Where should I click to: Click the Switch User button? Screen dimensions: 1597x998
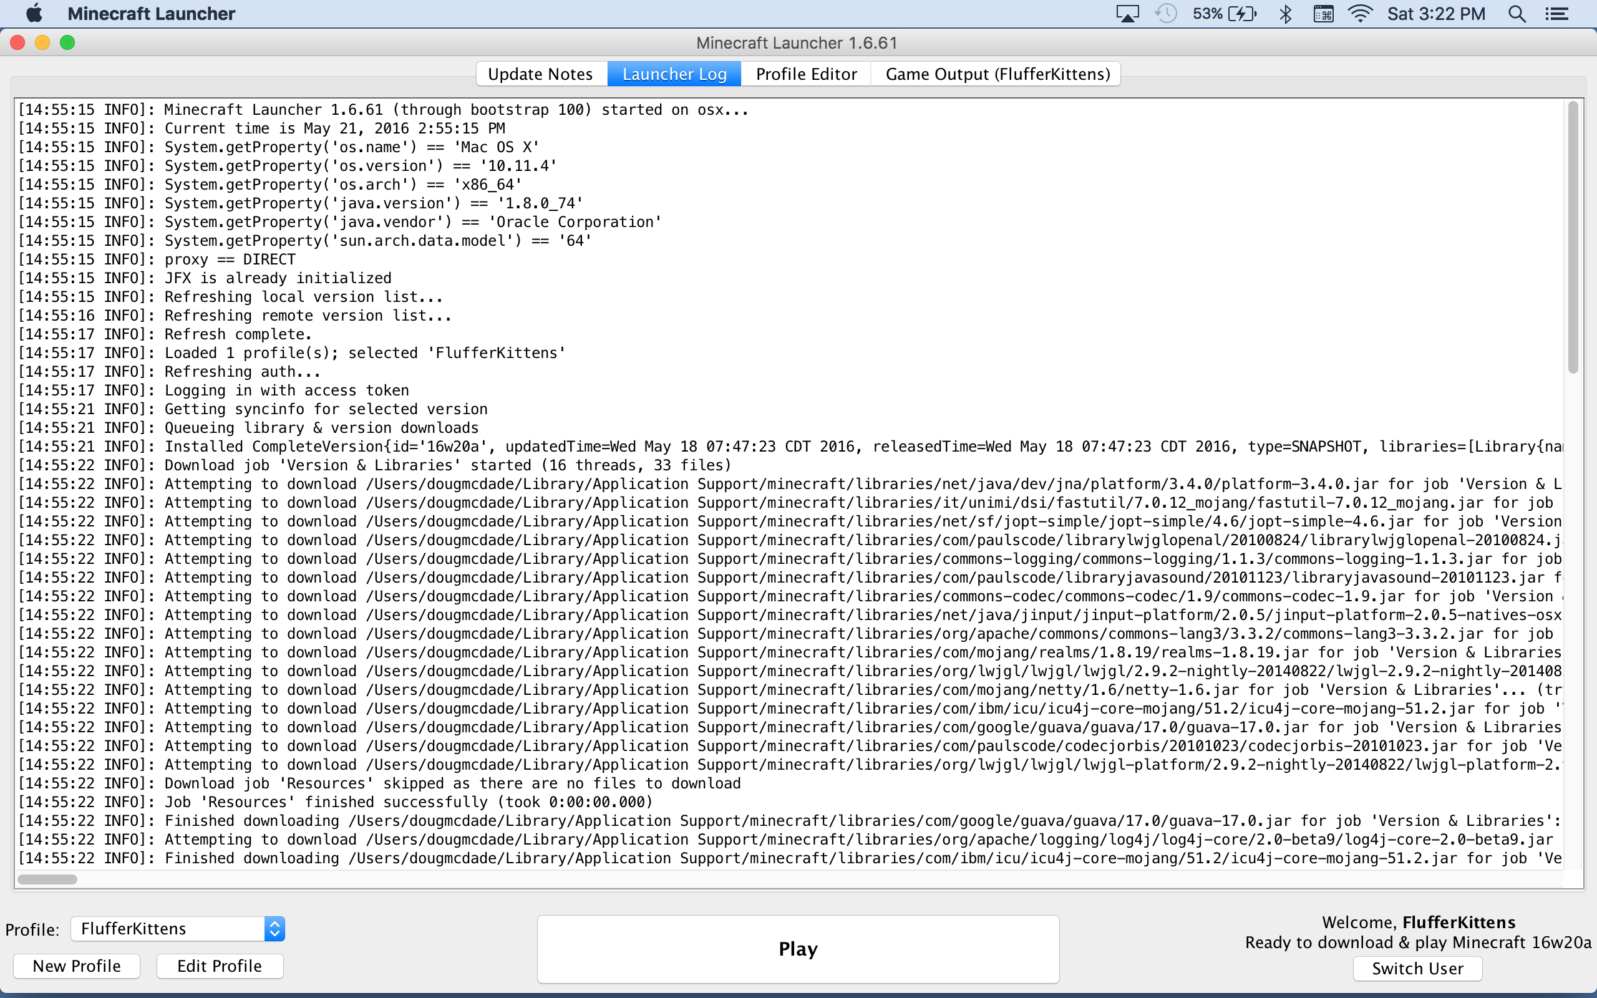(1417, 968)
